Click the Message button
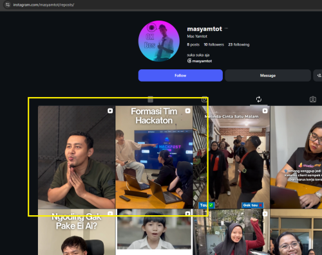 (x=268, y=75)
